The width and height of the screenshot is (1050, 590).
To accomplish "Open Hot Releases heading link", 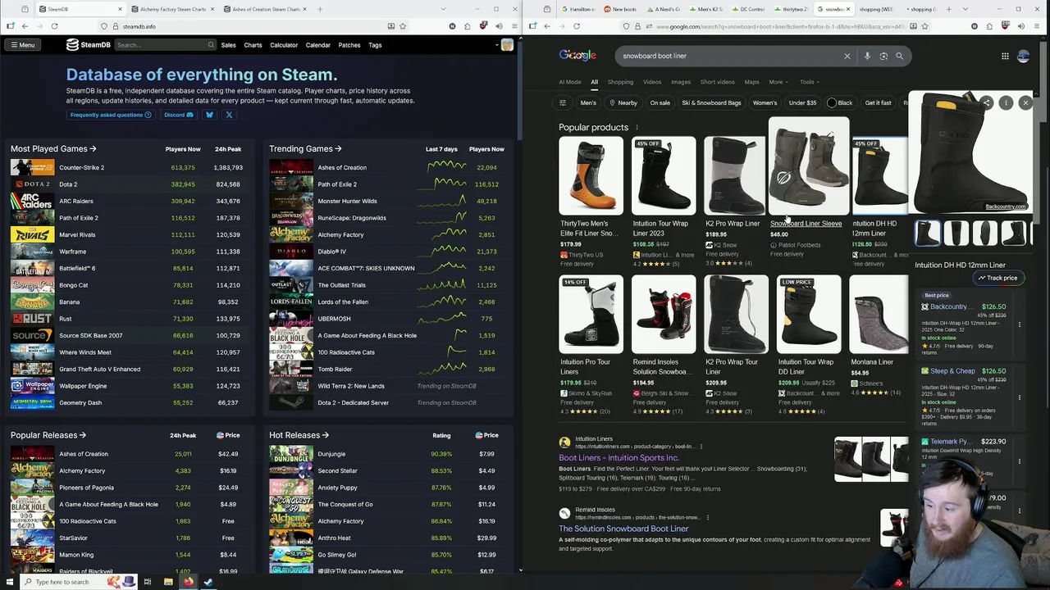I will pos(299,435).
